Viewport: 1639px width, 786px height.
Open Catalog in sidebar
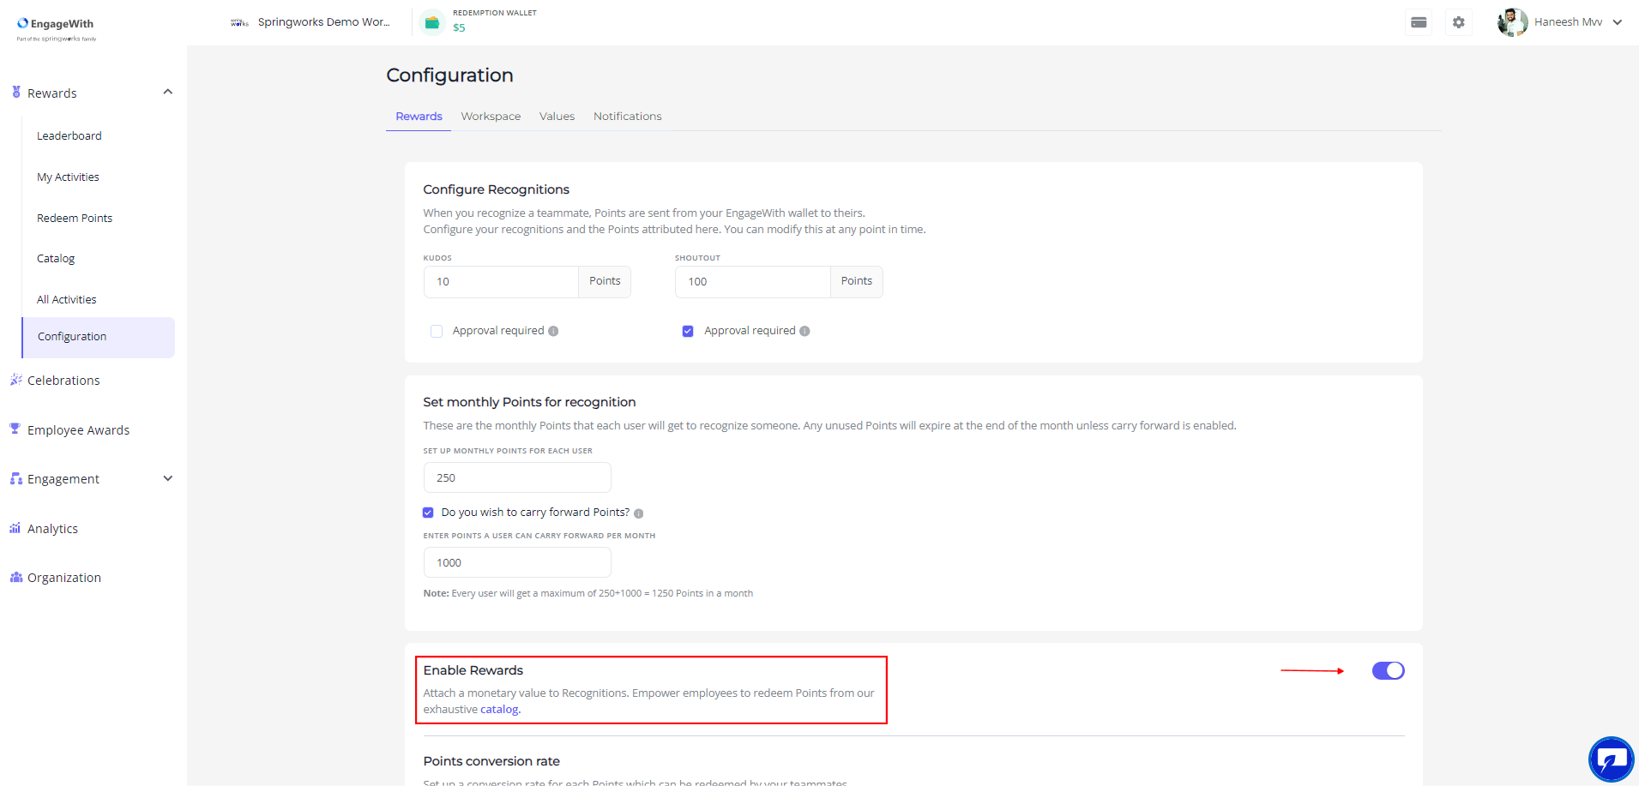pyautogui.click(x=56, y=258)
